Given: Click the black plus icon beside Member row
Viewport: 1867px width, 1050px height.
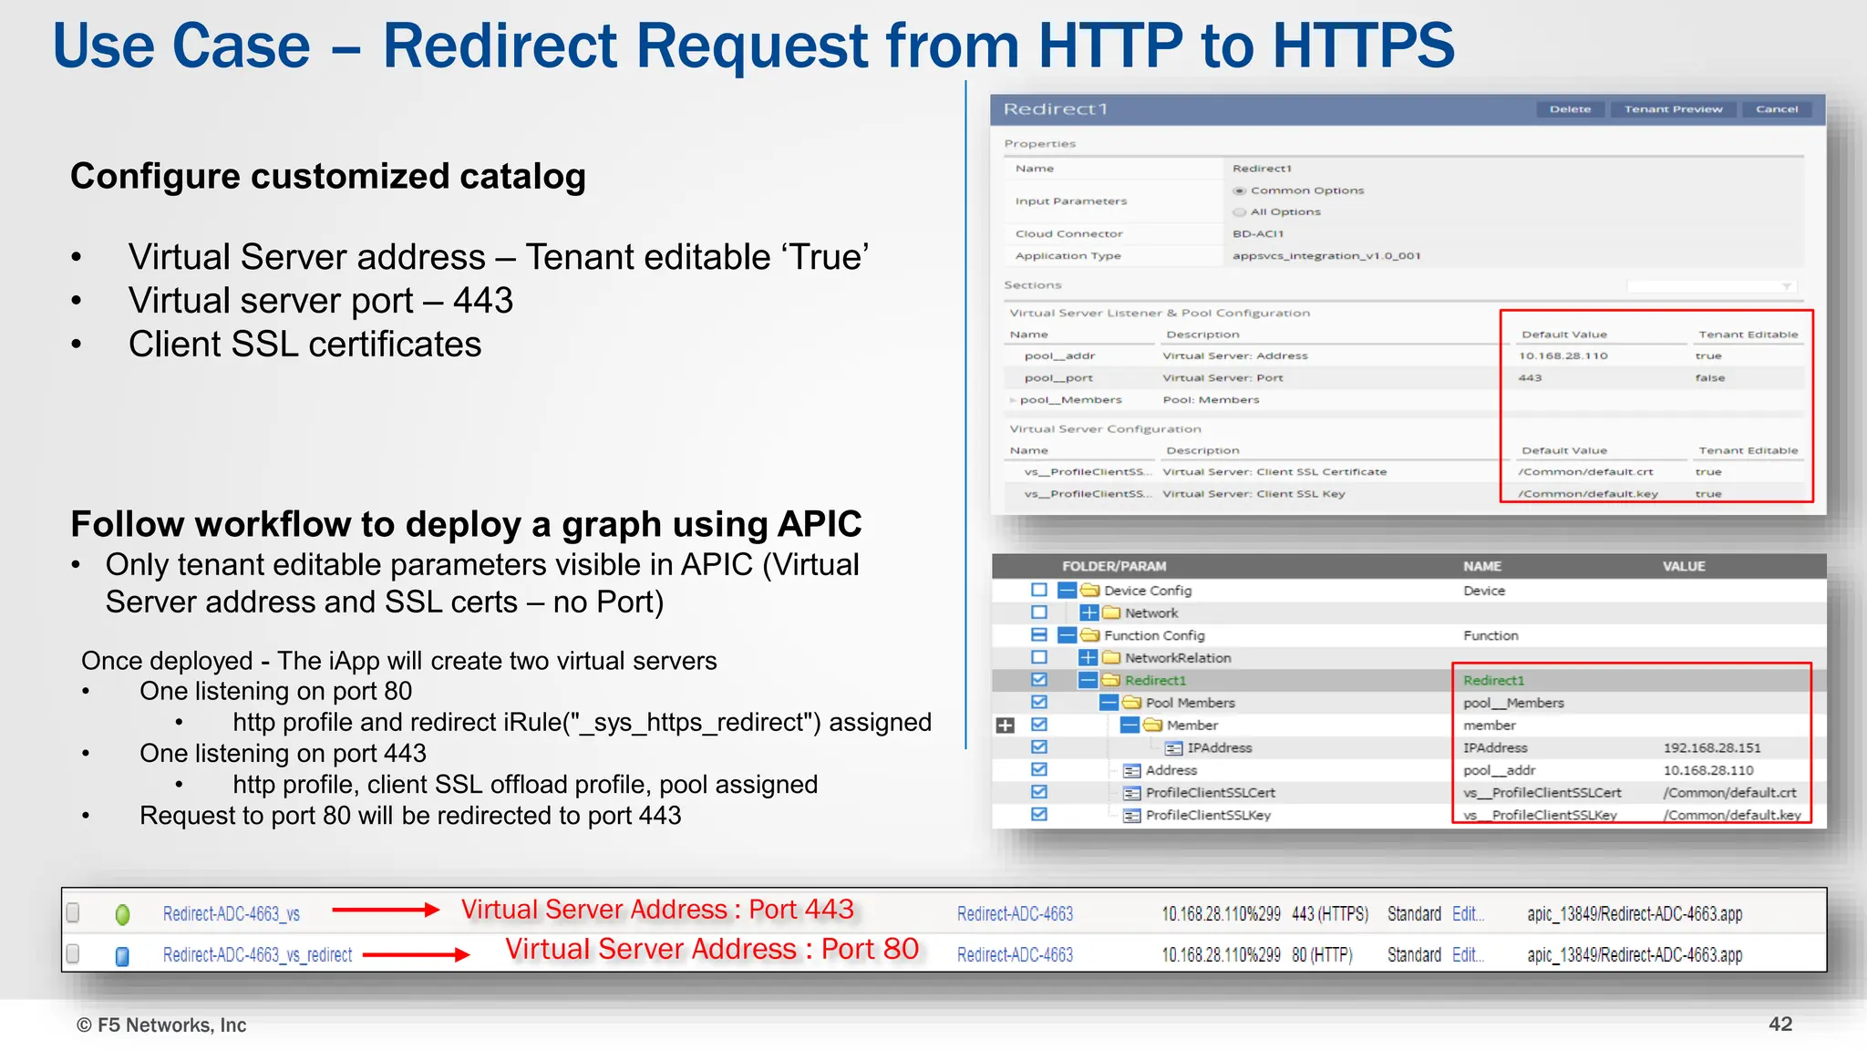Looking at the screenshot, I should (1005, 726).
